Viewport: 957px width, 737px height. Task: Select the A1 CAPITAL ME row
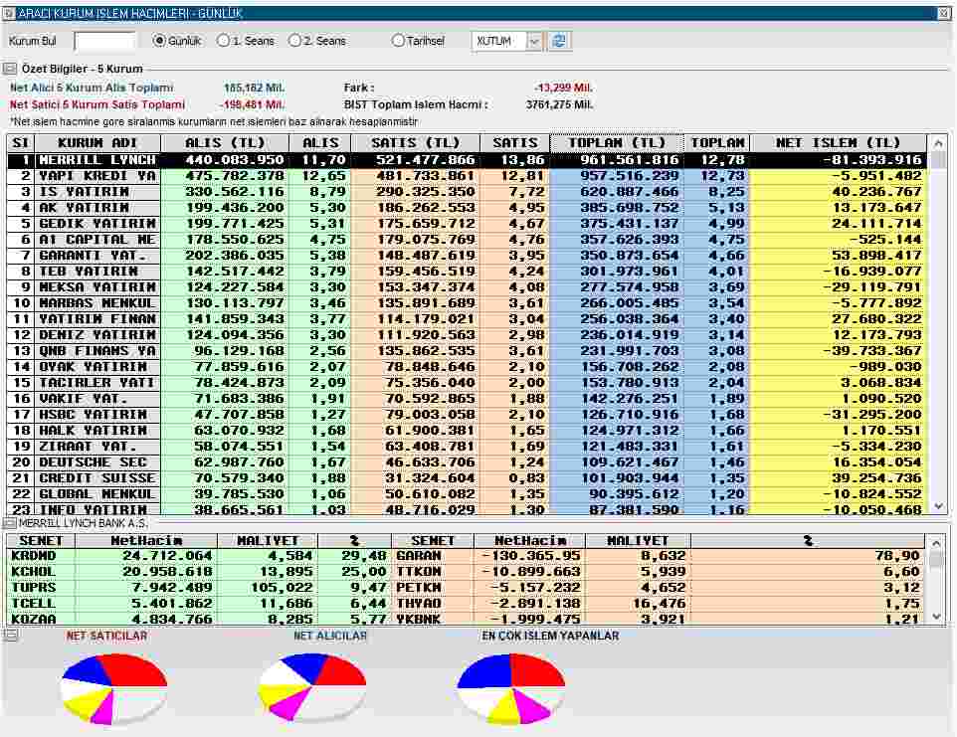[467, 239]
